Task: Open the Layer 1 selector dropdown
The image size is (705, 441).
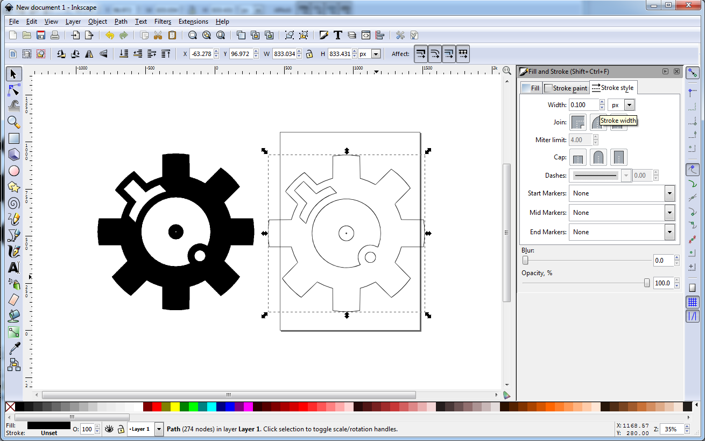Action: (159, 429)
